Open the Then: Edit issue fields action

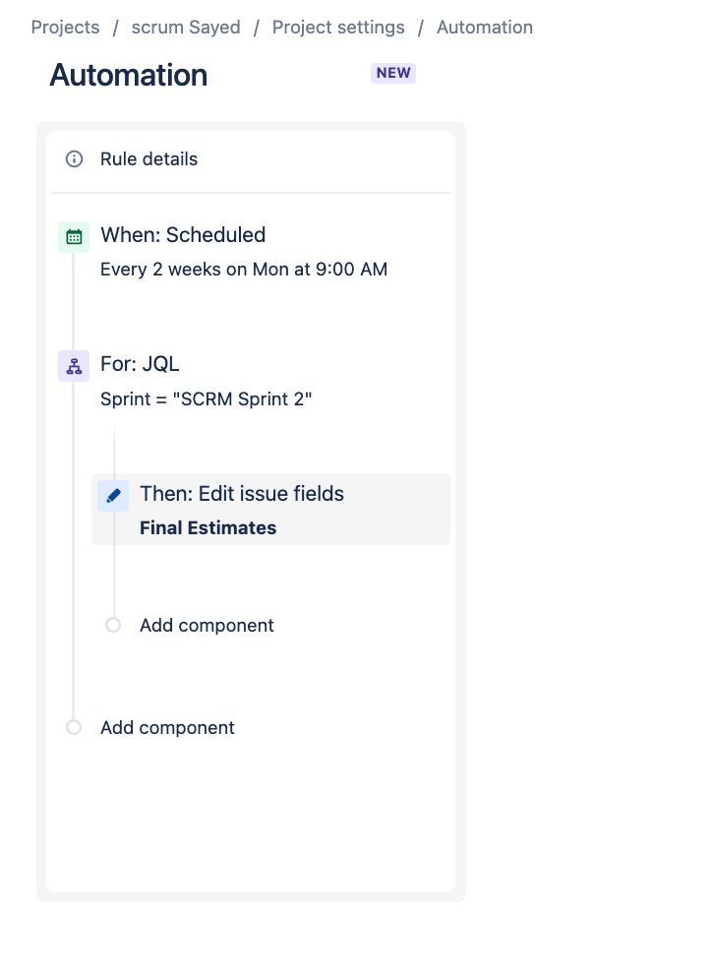pos(242,493)
